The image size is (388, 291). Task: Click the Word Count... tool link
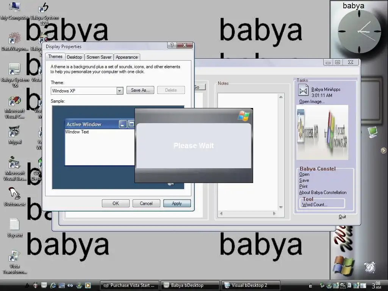[x=314, y=205]
